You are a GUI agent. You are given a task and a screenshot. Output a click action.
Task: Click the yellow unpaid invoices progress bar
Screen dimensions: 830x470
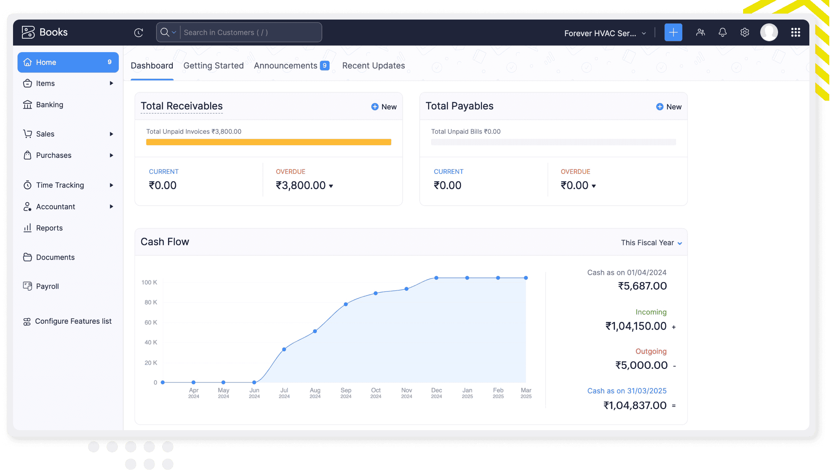tap(268, 142)
